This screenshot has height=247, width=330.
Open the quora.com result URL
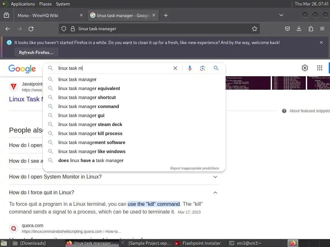point(71,232)
